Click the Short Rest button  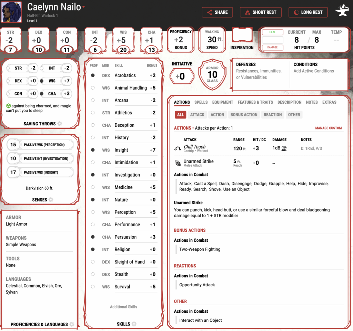pyautogui.click(x=261, y=12)
